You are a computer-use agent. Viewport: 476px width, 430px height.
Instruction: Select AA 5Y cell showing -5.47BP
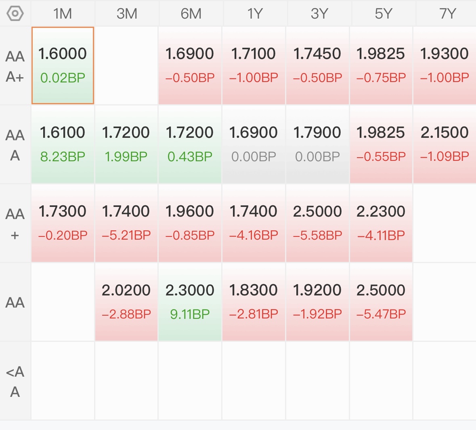pos(381,302)
